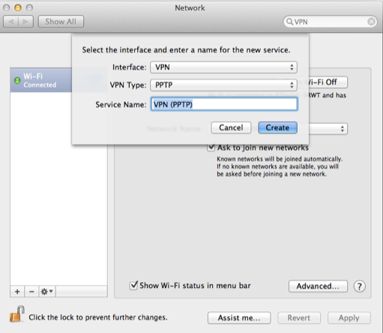
Task: Clear the VPN search field
Action: pyautogui.click(x=371, y=22)
